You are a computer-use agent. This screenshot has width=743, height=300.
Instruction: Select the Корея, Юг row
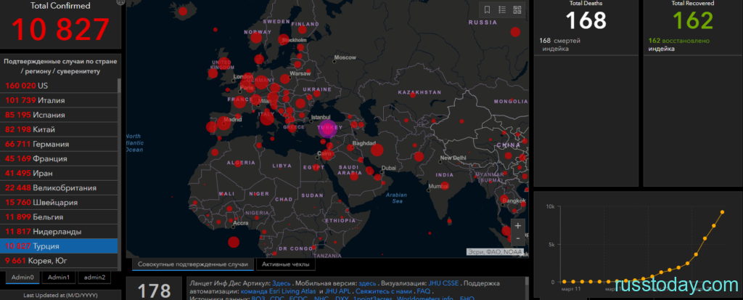coord(59,261)
